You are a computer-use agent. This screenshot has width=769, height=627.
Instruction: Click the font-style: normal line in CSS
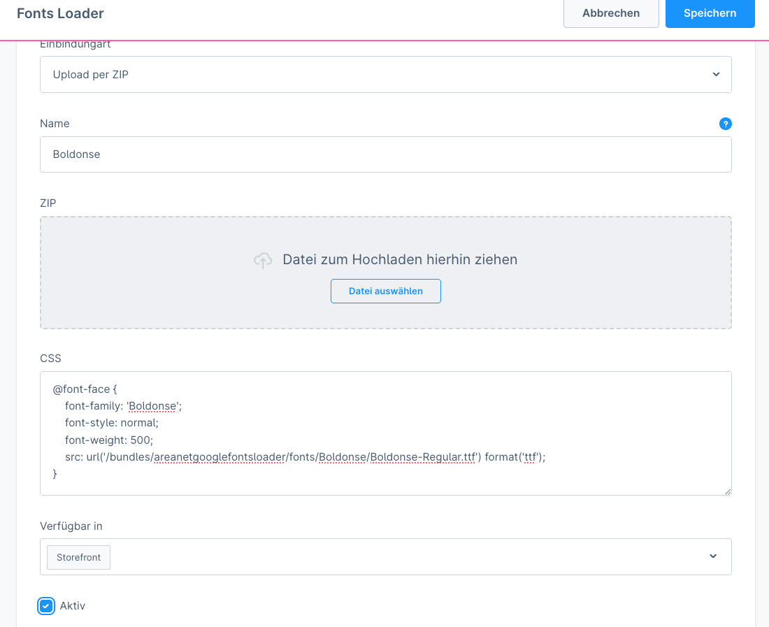(x=112, y=423)
